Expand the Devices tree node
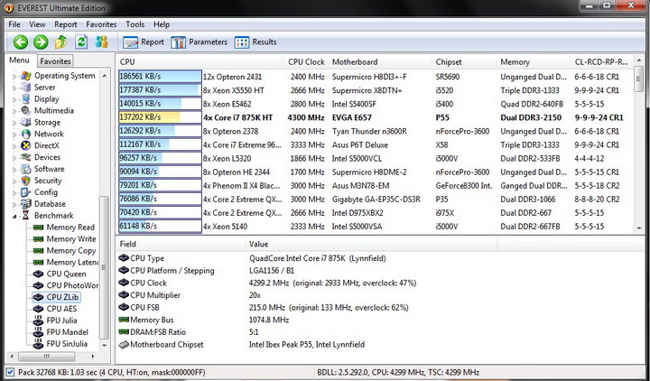 pyautogui.click(x=14, y=157)
